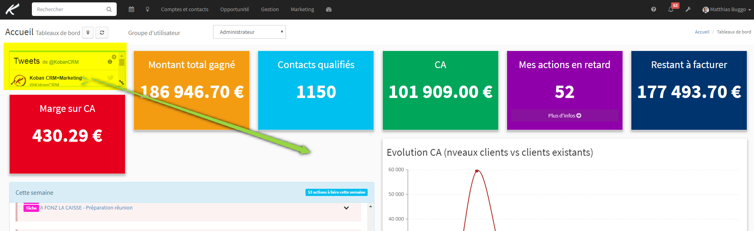The height and width of the screenshot is (231, 754).
Task: Click the 53 actions à faire cette semaine badge
Action: [337, 192]
